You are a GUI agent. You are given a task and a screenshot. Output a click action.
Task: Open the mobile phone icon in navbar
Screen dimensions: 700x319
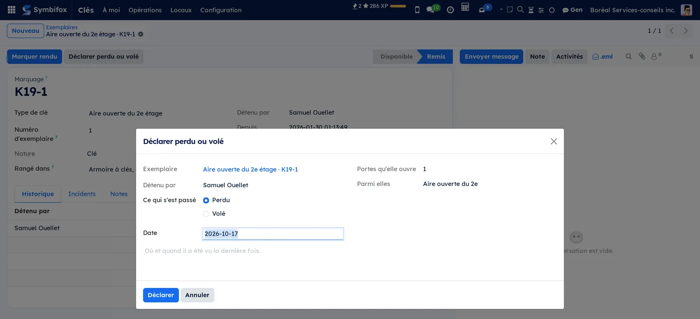(x=417, y=10)
